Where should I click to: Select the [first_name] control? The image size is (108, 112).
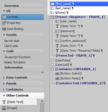(79, 4)
